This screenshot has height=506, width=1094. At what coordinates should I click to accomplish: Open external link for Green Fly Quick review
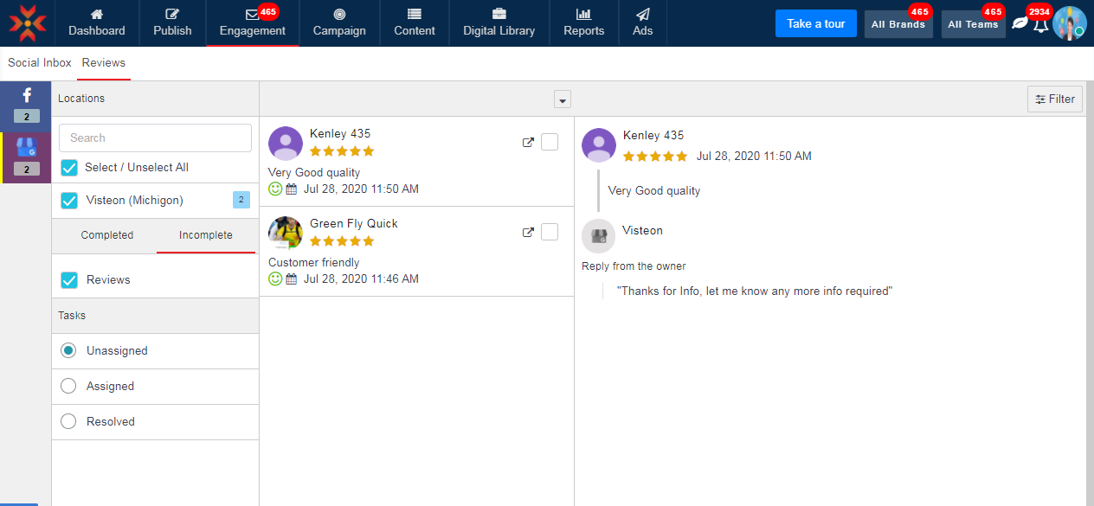tap(528, 233)
